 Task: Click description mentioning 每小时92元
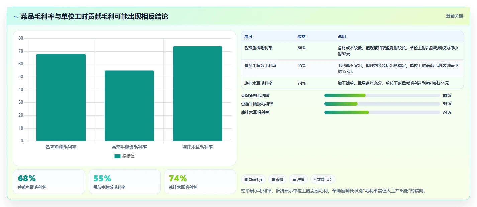point(398,51)
